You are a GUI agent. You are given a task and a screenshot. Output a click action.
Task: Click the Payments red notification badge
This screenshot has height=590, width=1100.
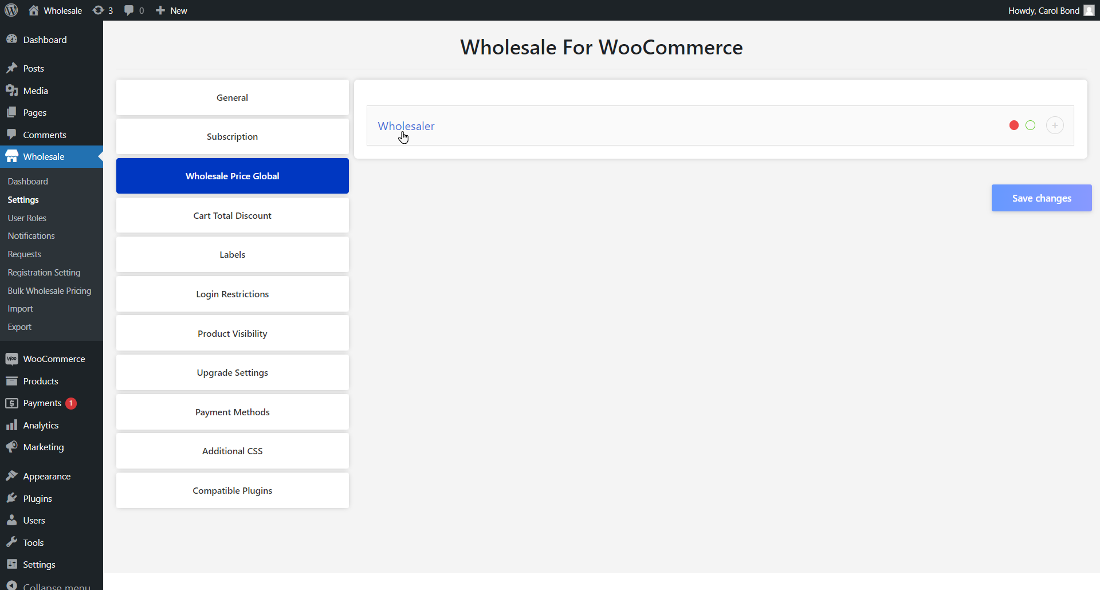pos(71,403)
